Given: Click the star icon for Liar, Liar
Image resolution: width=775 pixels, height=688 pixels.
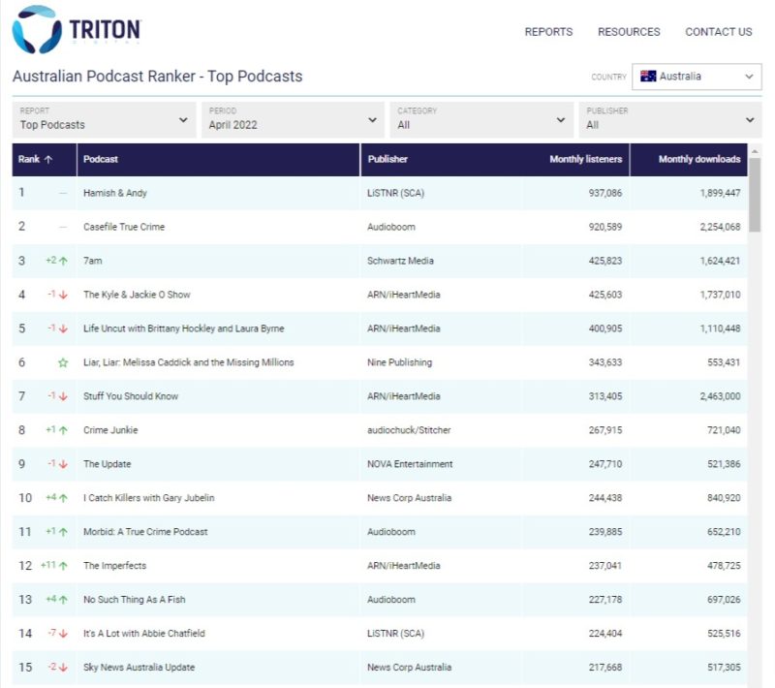Looking at the screenshot, I should click(x=63, y=362).
